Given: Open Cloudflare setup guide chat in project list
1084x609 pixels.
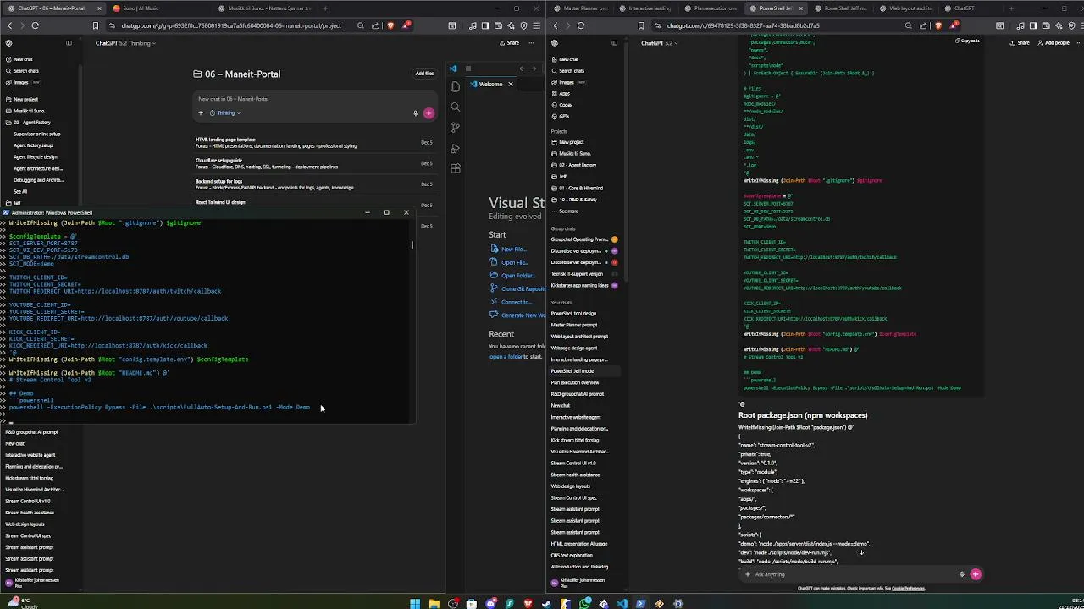Looking at the screenshot, I should 313,163.
